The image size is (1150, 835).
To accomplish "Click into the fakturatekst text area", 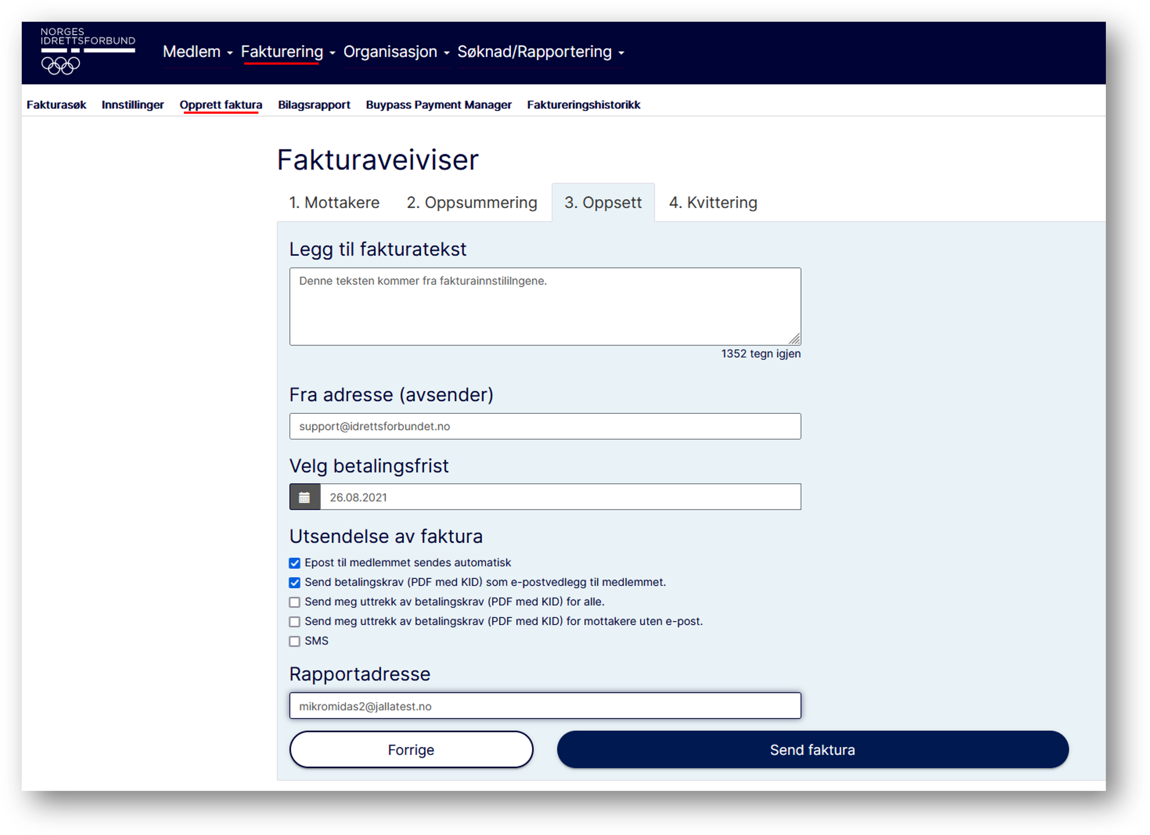I will 545,307.
